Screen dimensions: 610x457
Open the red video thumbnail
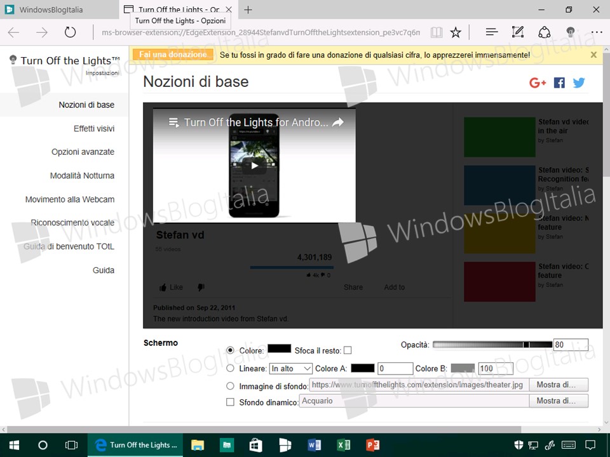tap(499, 282)
